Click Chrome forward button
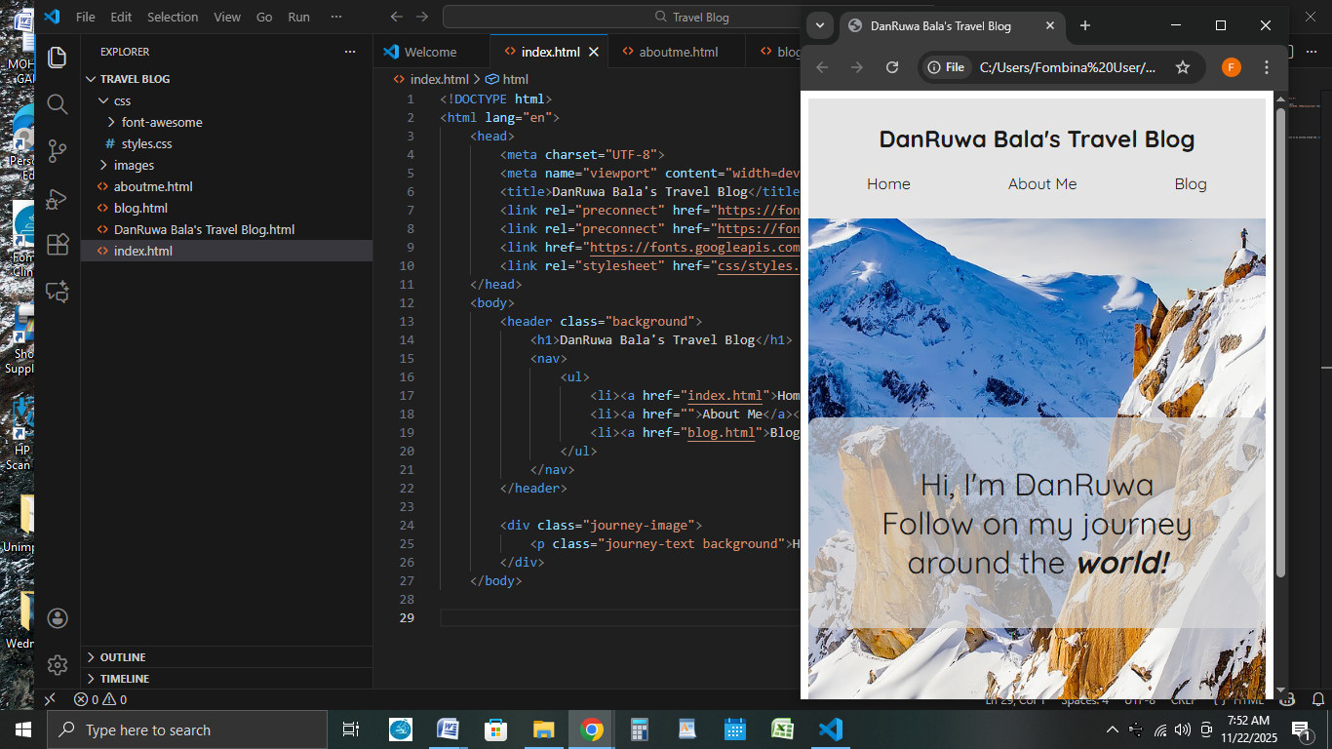Viewport: 1332px width, 749px height. point(857,67)
